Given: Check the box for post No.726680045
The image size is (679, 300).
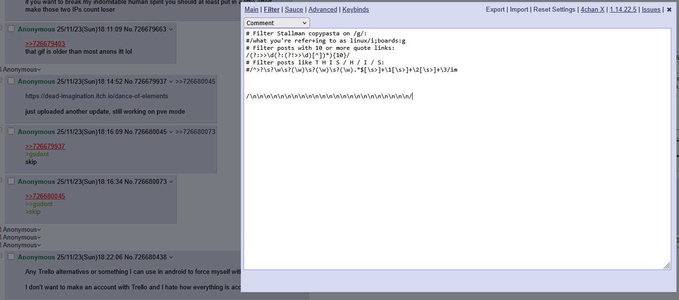Looking at the screenshot, I should (12, 132).
